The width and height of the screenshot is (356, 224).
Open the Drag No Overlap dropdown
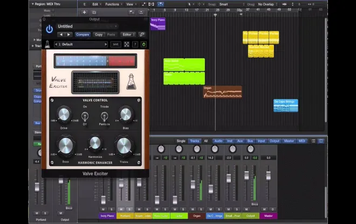coord(268,4)
